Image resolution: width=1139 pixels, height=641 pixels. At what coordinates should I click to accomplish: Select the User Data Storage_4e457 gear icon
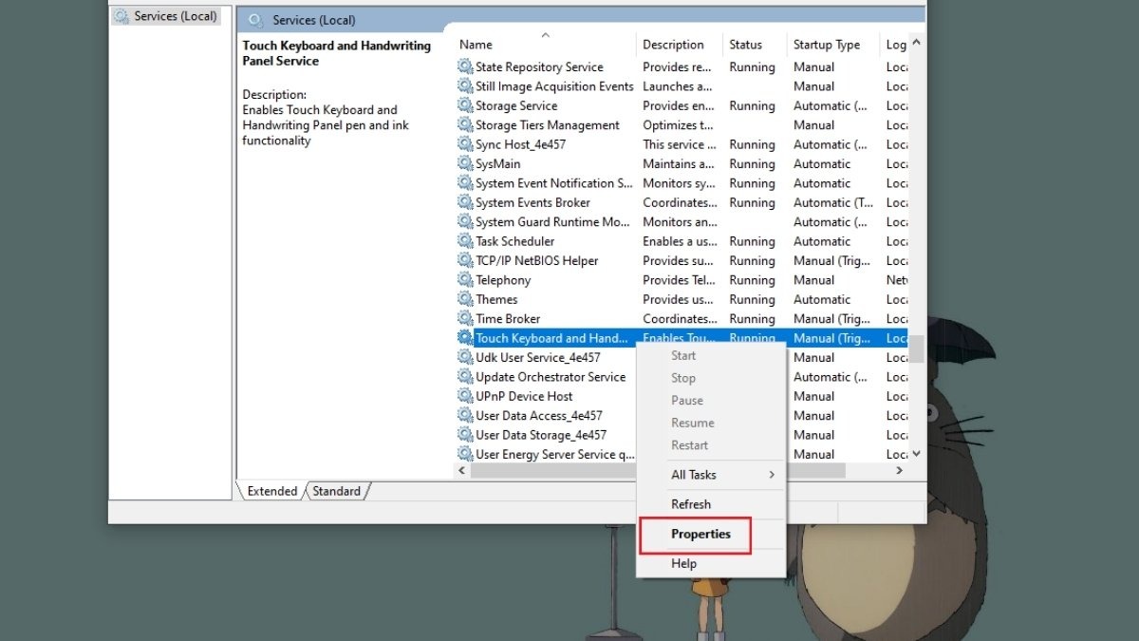465,435
